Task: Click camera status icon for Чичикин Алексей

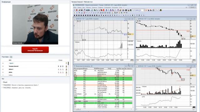Action: click(x=61, y=66)
